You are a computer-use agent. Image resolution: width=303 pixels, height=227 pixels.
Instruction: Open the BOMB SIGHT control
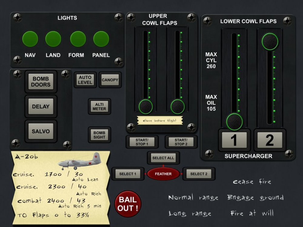pyautogui.click(x=99, y=135)
